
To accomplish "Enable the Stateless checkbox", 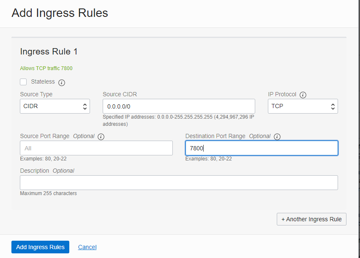I will [23, 82].
